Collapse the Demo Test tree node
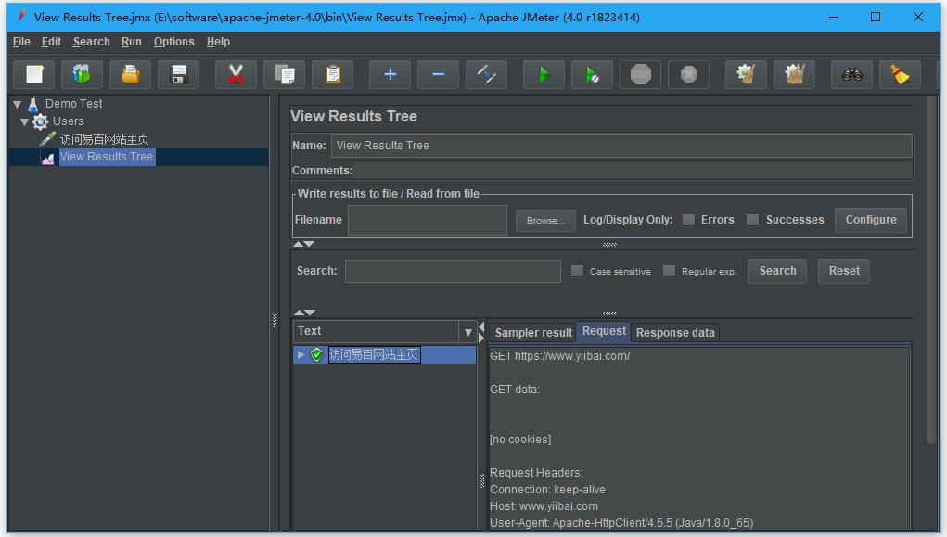Image resolution: width=947 pixels, height=537 pixels. click(x=17, y=104)
